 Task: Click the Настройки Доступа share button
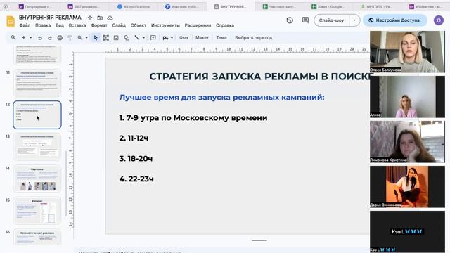point(395,20)
